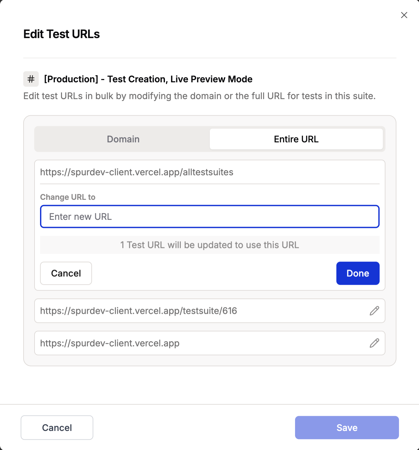Click the Done button to confirm URL change

point(358,273)
